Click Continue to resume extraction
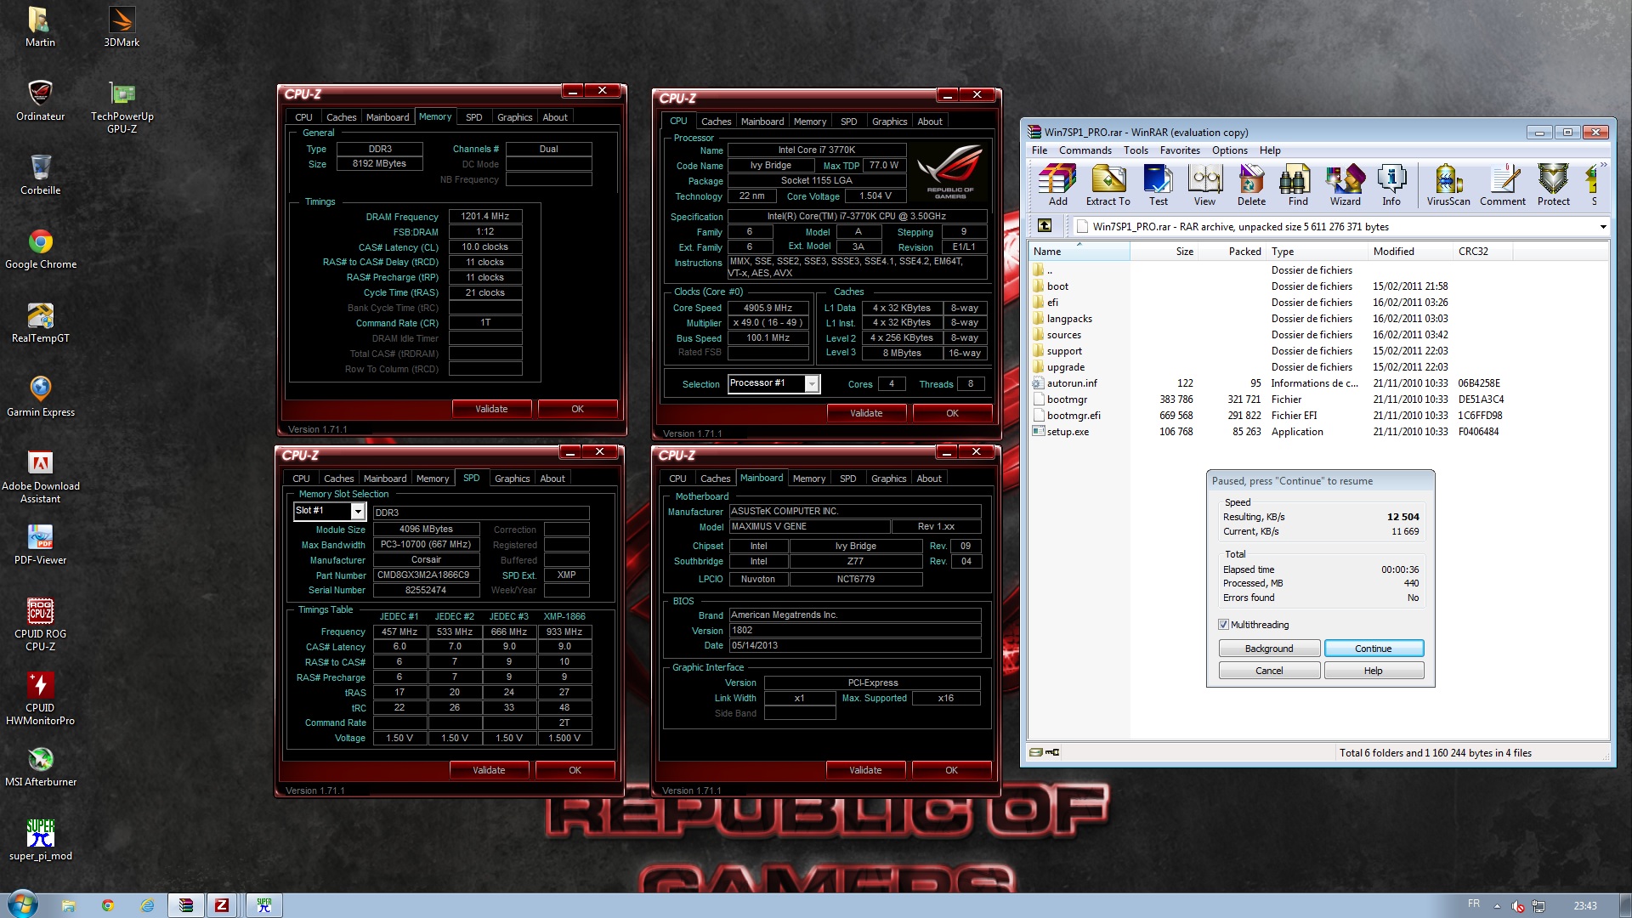The width and height of the screenshot is (1632, 918). 1374,649
